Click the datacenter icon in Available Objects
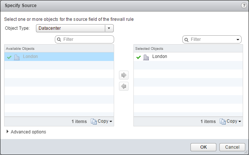 pos(17,57)
